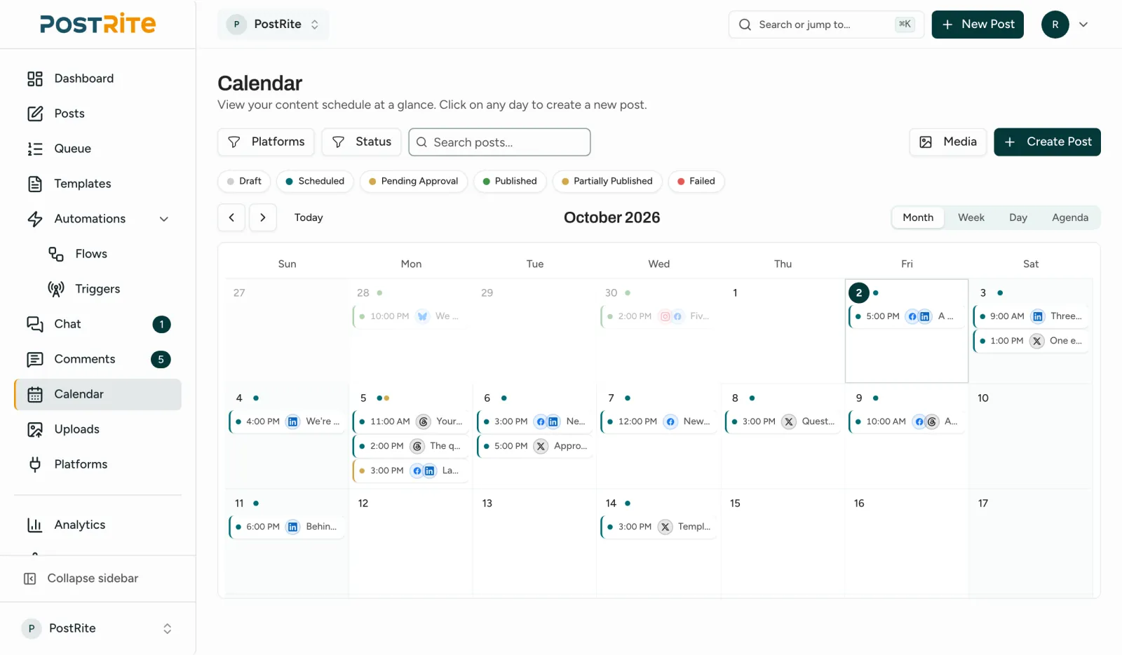
Task: Jump to Today
Action: pos(309,217)
